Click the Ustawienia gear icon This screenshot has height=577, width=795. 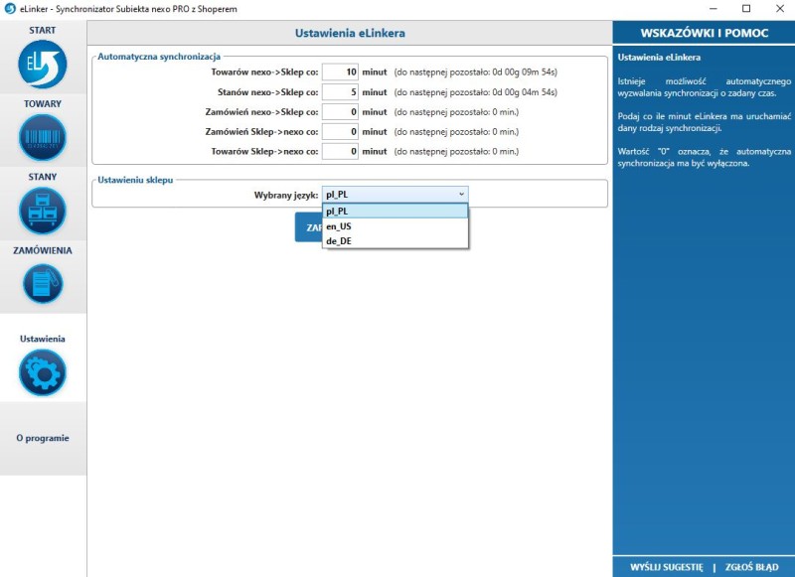(x=43, y=372)
